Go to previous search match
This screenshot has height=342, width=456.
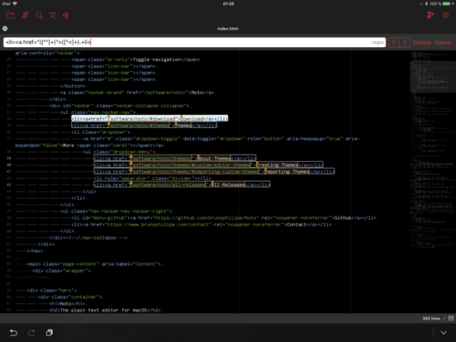point(394,42)
